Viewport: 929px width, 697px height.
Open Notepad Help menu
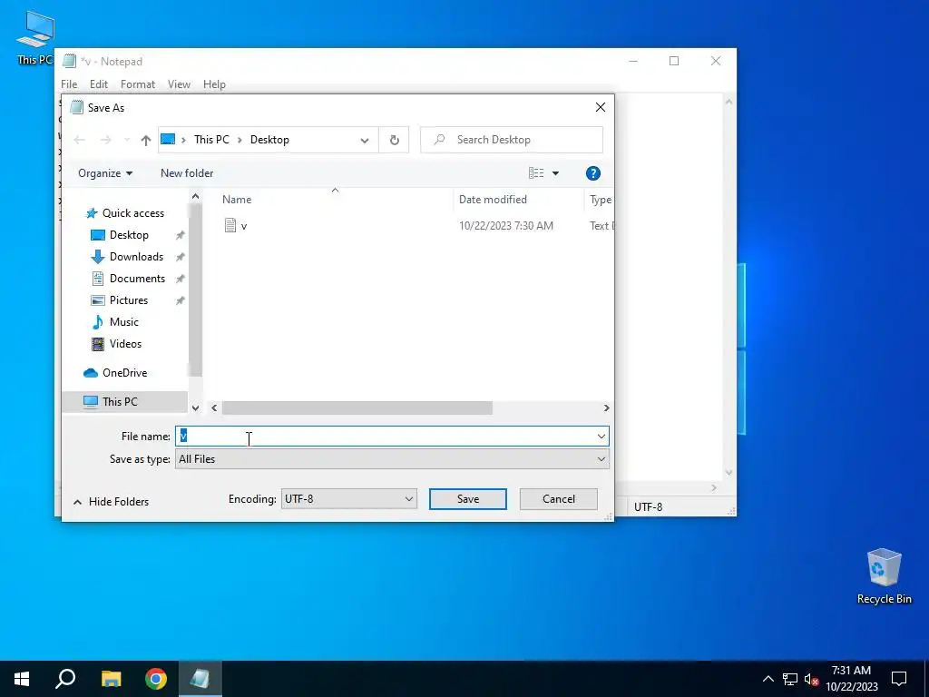click(214, 84)
